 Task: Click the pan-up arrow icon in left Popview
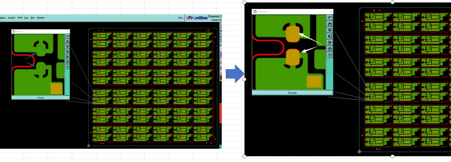(67, 41)
